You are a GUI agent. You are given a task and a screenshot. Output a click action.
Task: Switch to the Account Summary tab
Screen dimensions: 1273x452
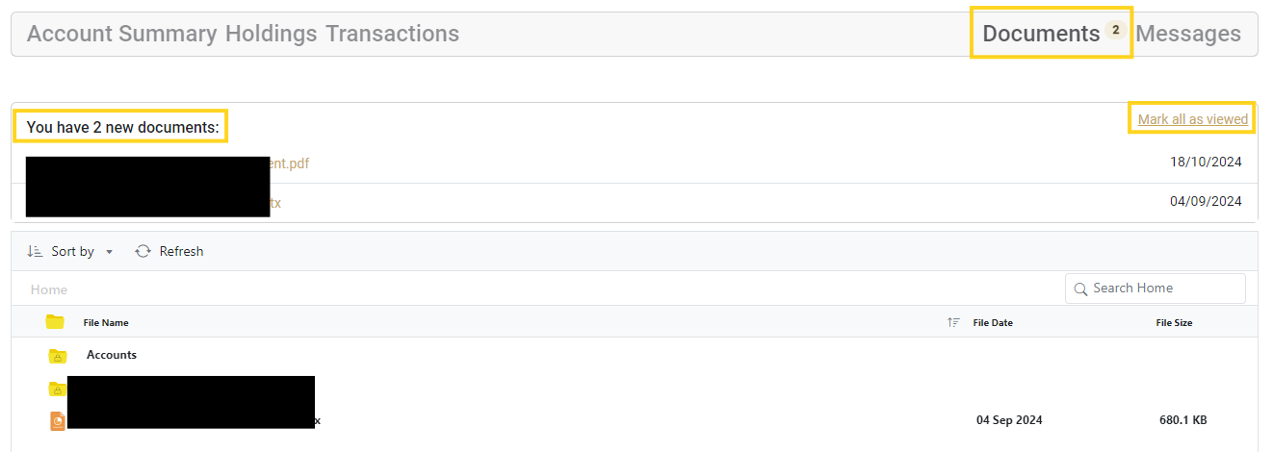point(121,34)
